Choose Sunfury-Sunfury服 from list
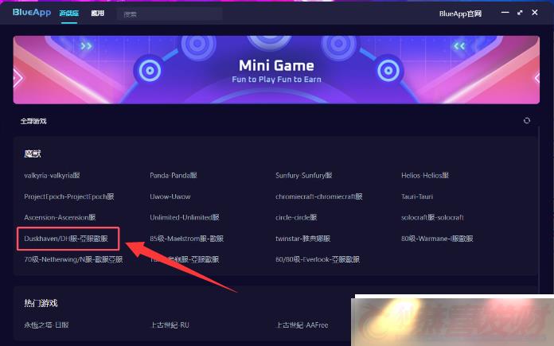Image resolution: width=554 pixels, height=346 pixels. [304, 176]
